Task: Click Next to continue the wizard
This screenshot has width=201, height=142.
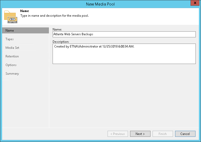Action: coord(140,134)
